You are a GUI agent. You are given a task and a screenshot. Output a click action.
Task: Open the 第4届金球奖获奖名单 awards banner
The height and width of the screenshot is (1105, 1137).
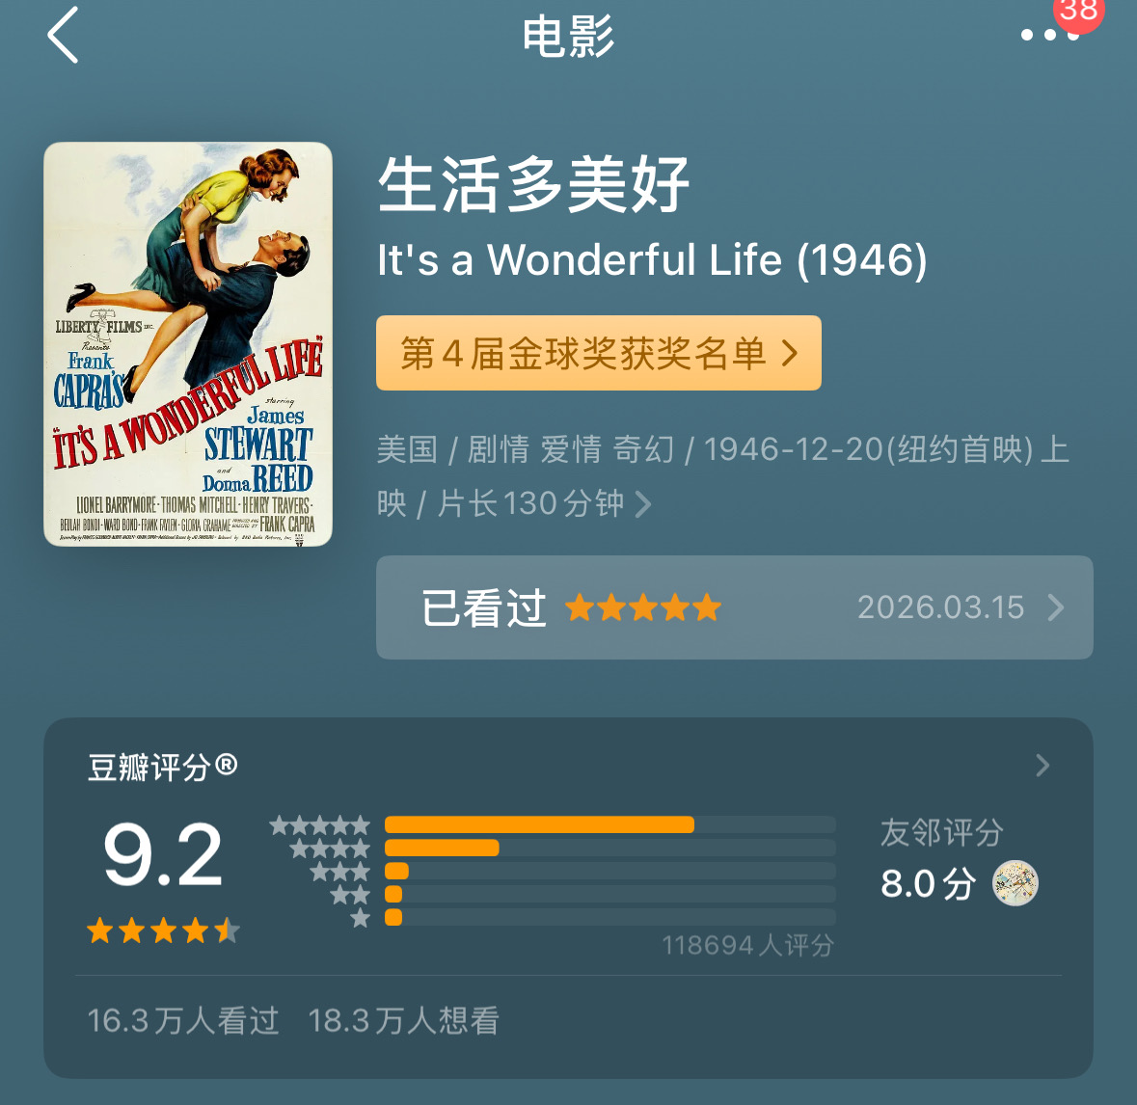[x=598, y=353]
